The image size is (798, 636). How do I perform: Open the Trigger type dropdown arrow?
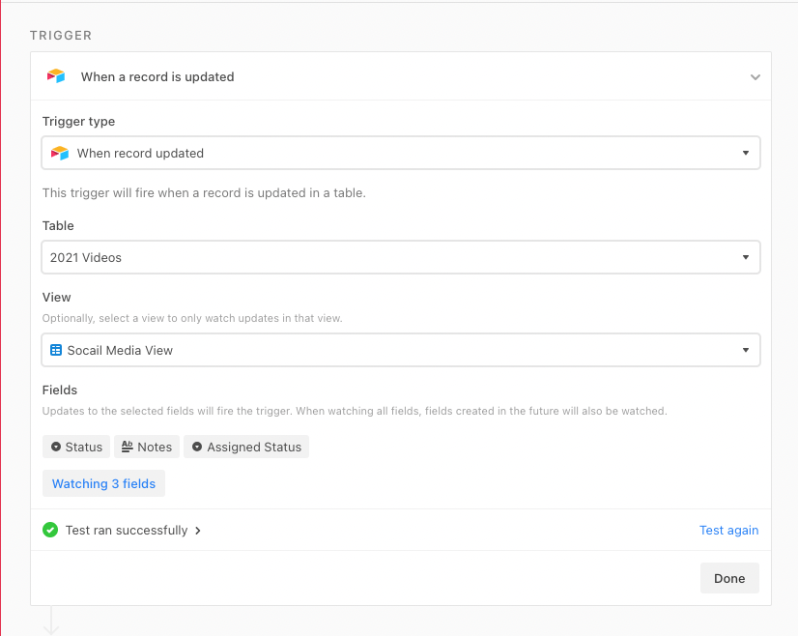(746, 153)
